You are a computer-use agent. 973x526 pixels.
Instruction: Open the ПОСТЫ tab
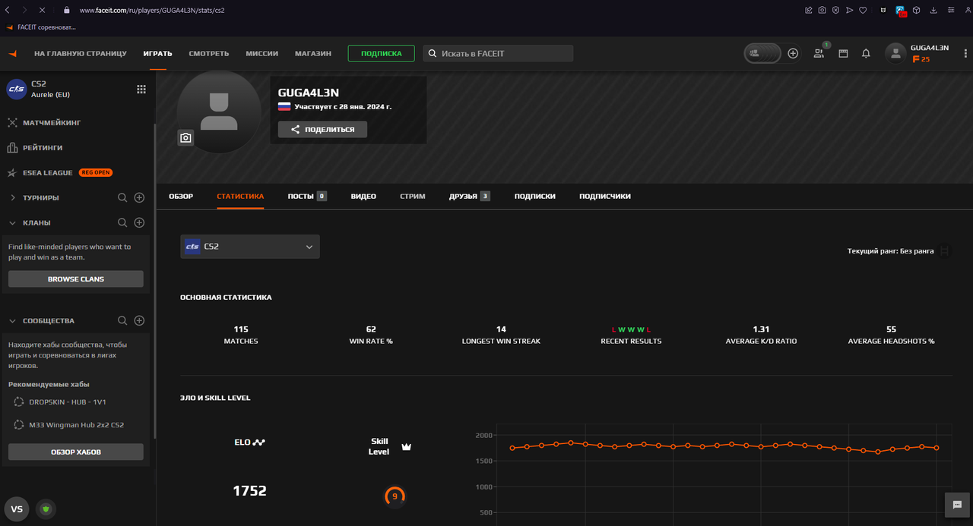(x=307, y=196)
